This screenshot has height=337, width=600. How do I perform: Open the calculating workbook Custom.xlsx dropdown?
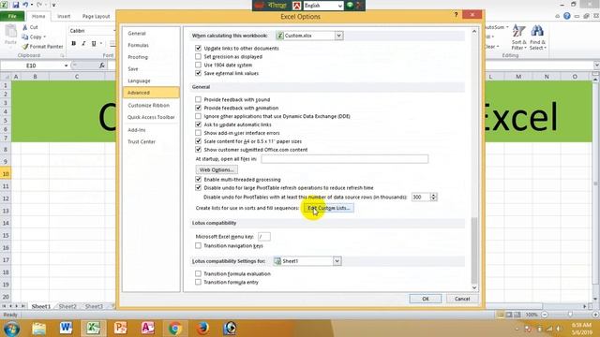tap(339, 36)
